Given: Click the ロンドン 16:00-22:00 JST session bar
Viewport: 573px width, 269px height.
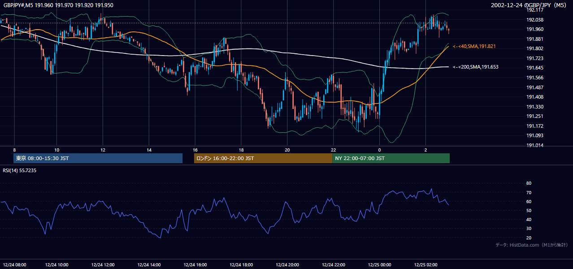Looking at the screenshot, I should [263, 158].
